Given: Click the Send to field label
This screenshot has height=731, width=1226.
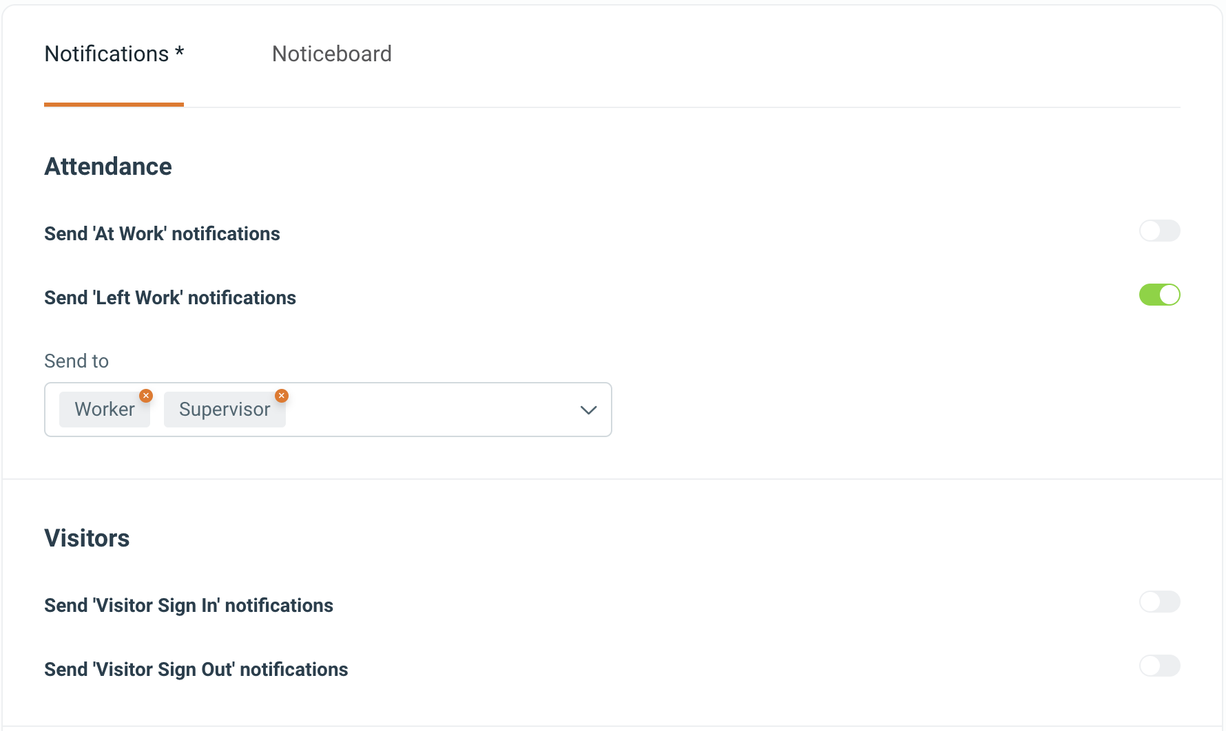Looking at the screenshot, I should [76, 361].
